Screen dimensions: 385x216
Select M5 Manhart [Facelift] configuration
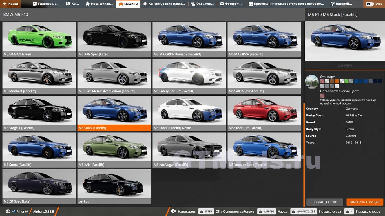39,76
